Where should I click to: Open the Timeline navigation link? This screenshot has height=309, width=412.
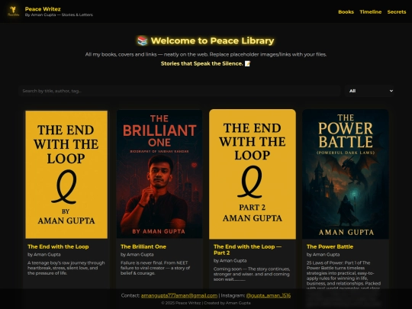pos(371,11)
